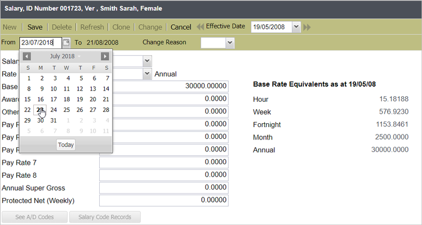Click Delete in the toolbar
Screen dimensions: 422x225
tap(61, 27)
